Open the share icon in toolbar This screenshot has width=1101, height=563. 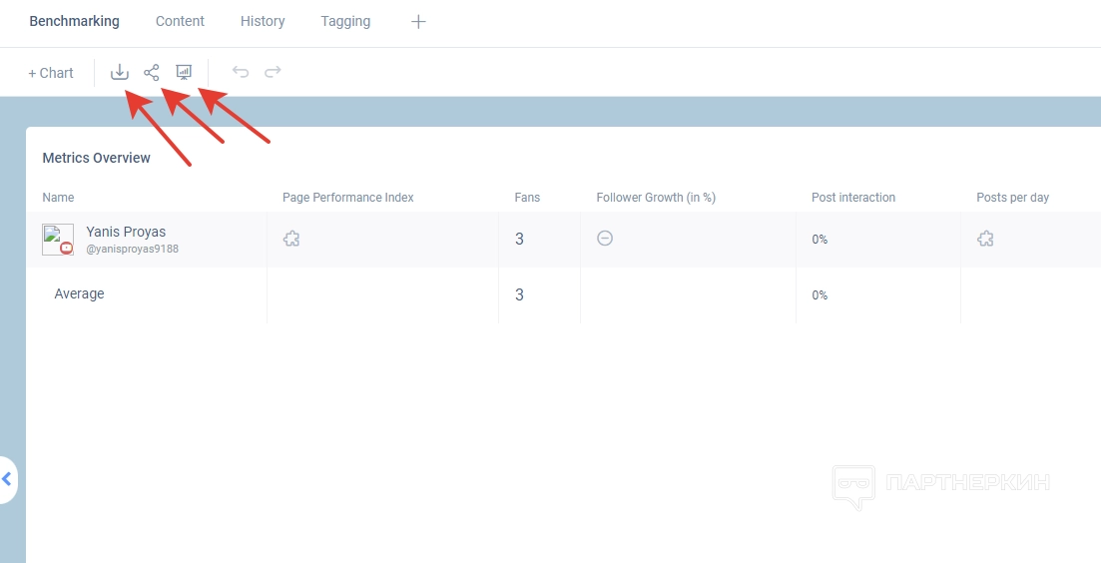click(x=152, y=72)
